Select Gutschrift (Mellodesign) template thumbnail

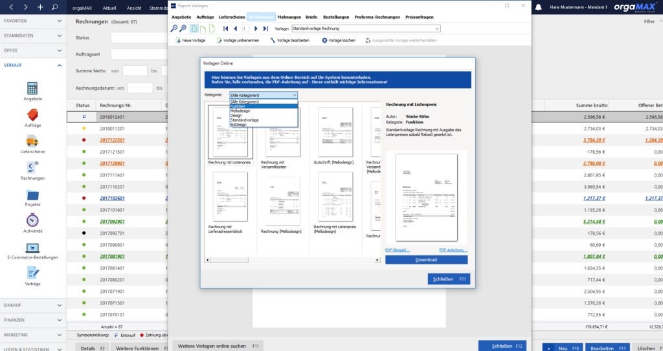point(335,133)
